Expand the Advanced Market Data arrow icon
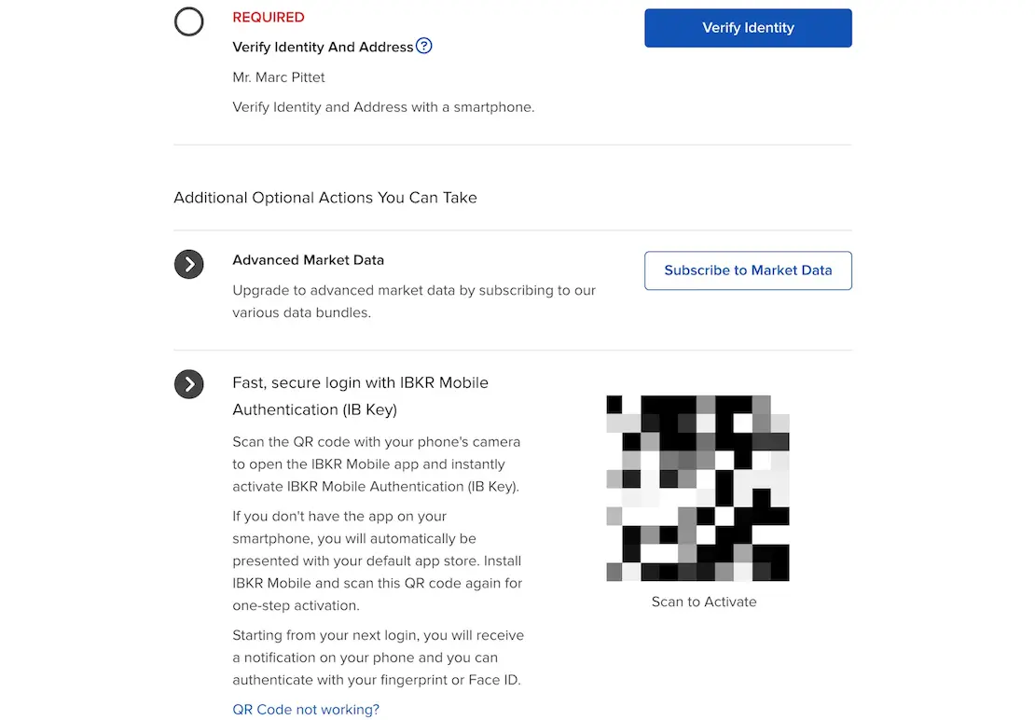1035x720 pixels. [x=189, y=265]
